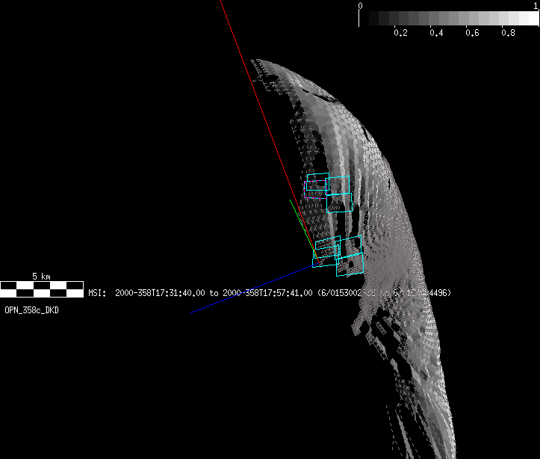Click the top tip of asteroid mesh

tap(254, 60)
